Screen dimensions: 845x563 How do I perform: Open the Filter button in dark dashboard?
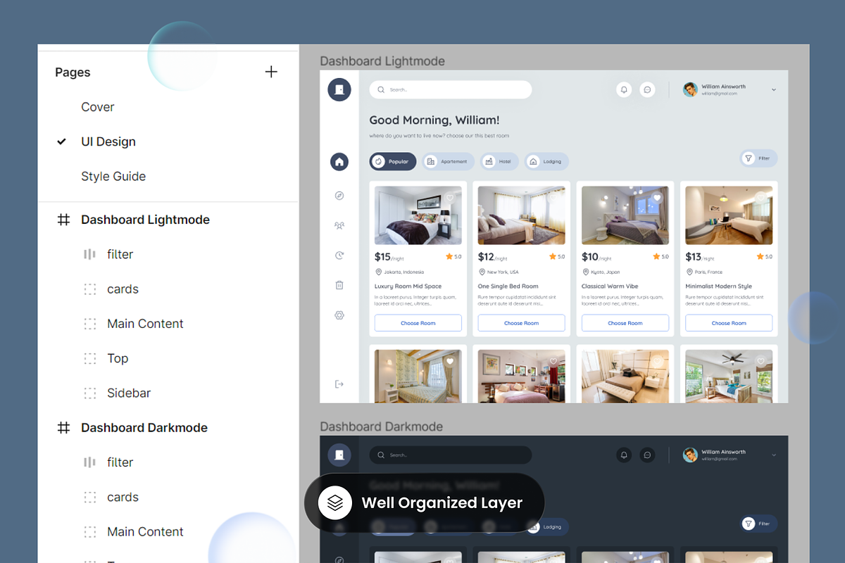click(x=758, y=524)
